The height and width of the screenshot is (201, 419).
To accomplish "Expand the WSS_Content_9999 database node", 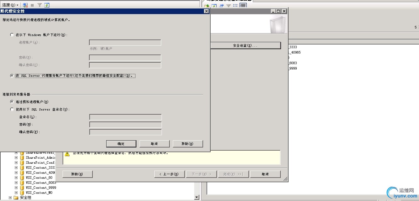I will (x=16, y=188).
